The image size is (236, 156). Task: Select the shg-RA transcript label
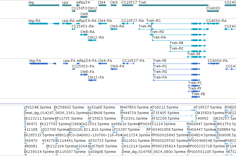tap(34, 21)
